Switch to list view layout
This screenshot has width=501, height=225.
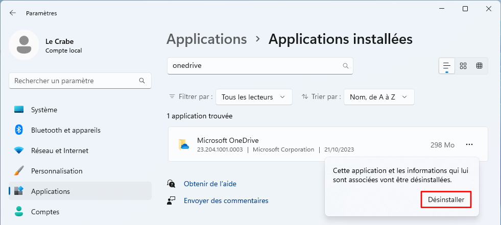pos(447,66)
